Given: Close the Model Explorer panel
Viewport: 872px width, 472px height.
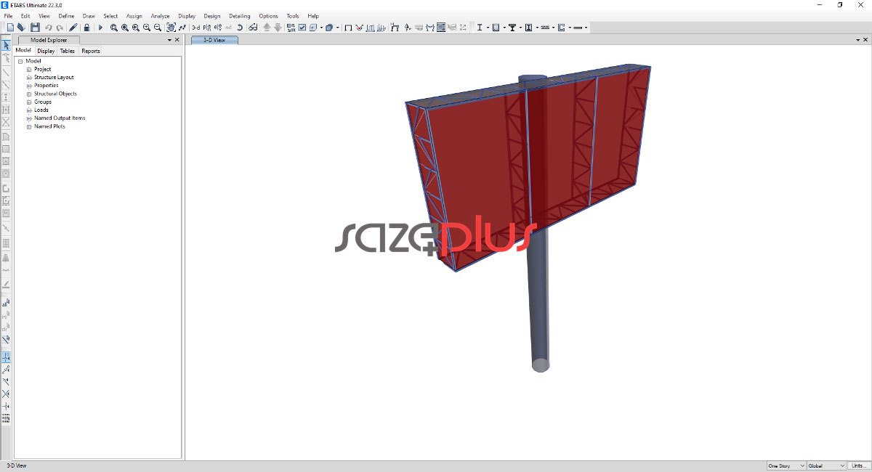Looking at the screenshot, I should point(177,40).
